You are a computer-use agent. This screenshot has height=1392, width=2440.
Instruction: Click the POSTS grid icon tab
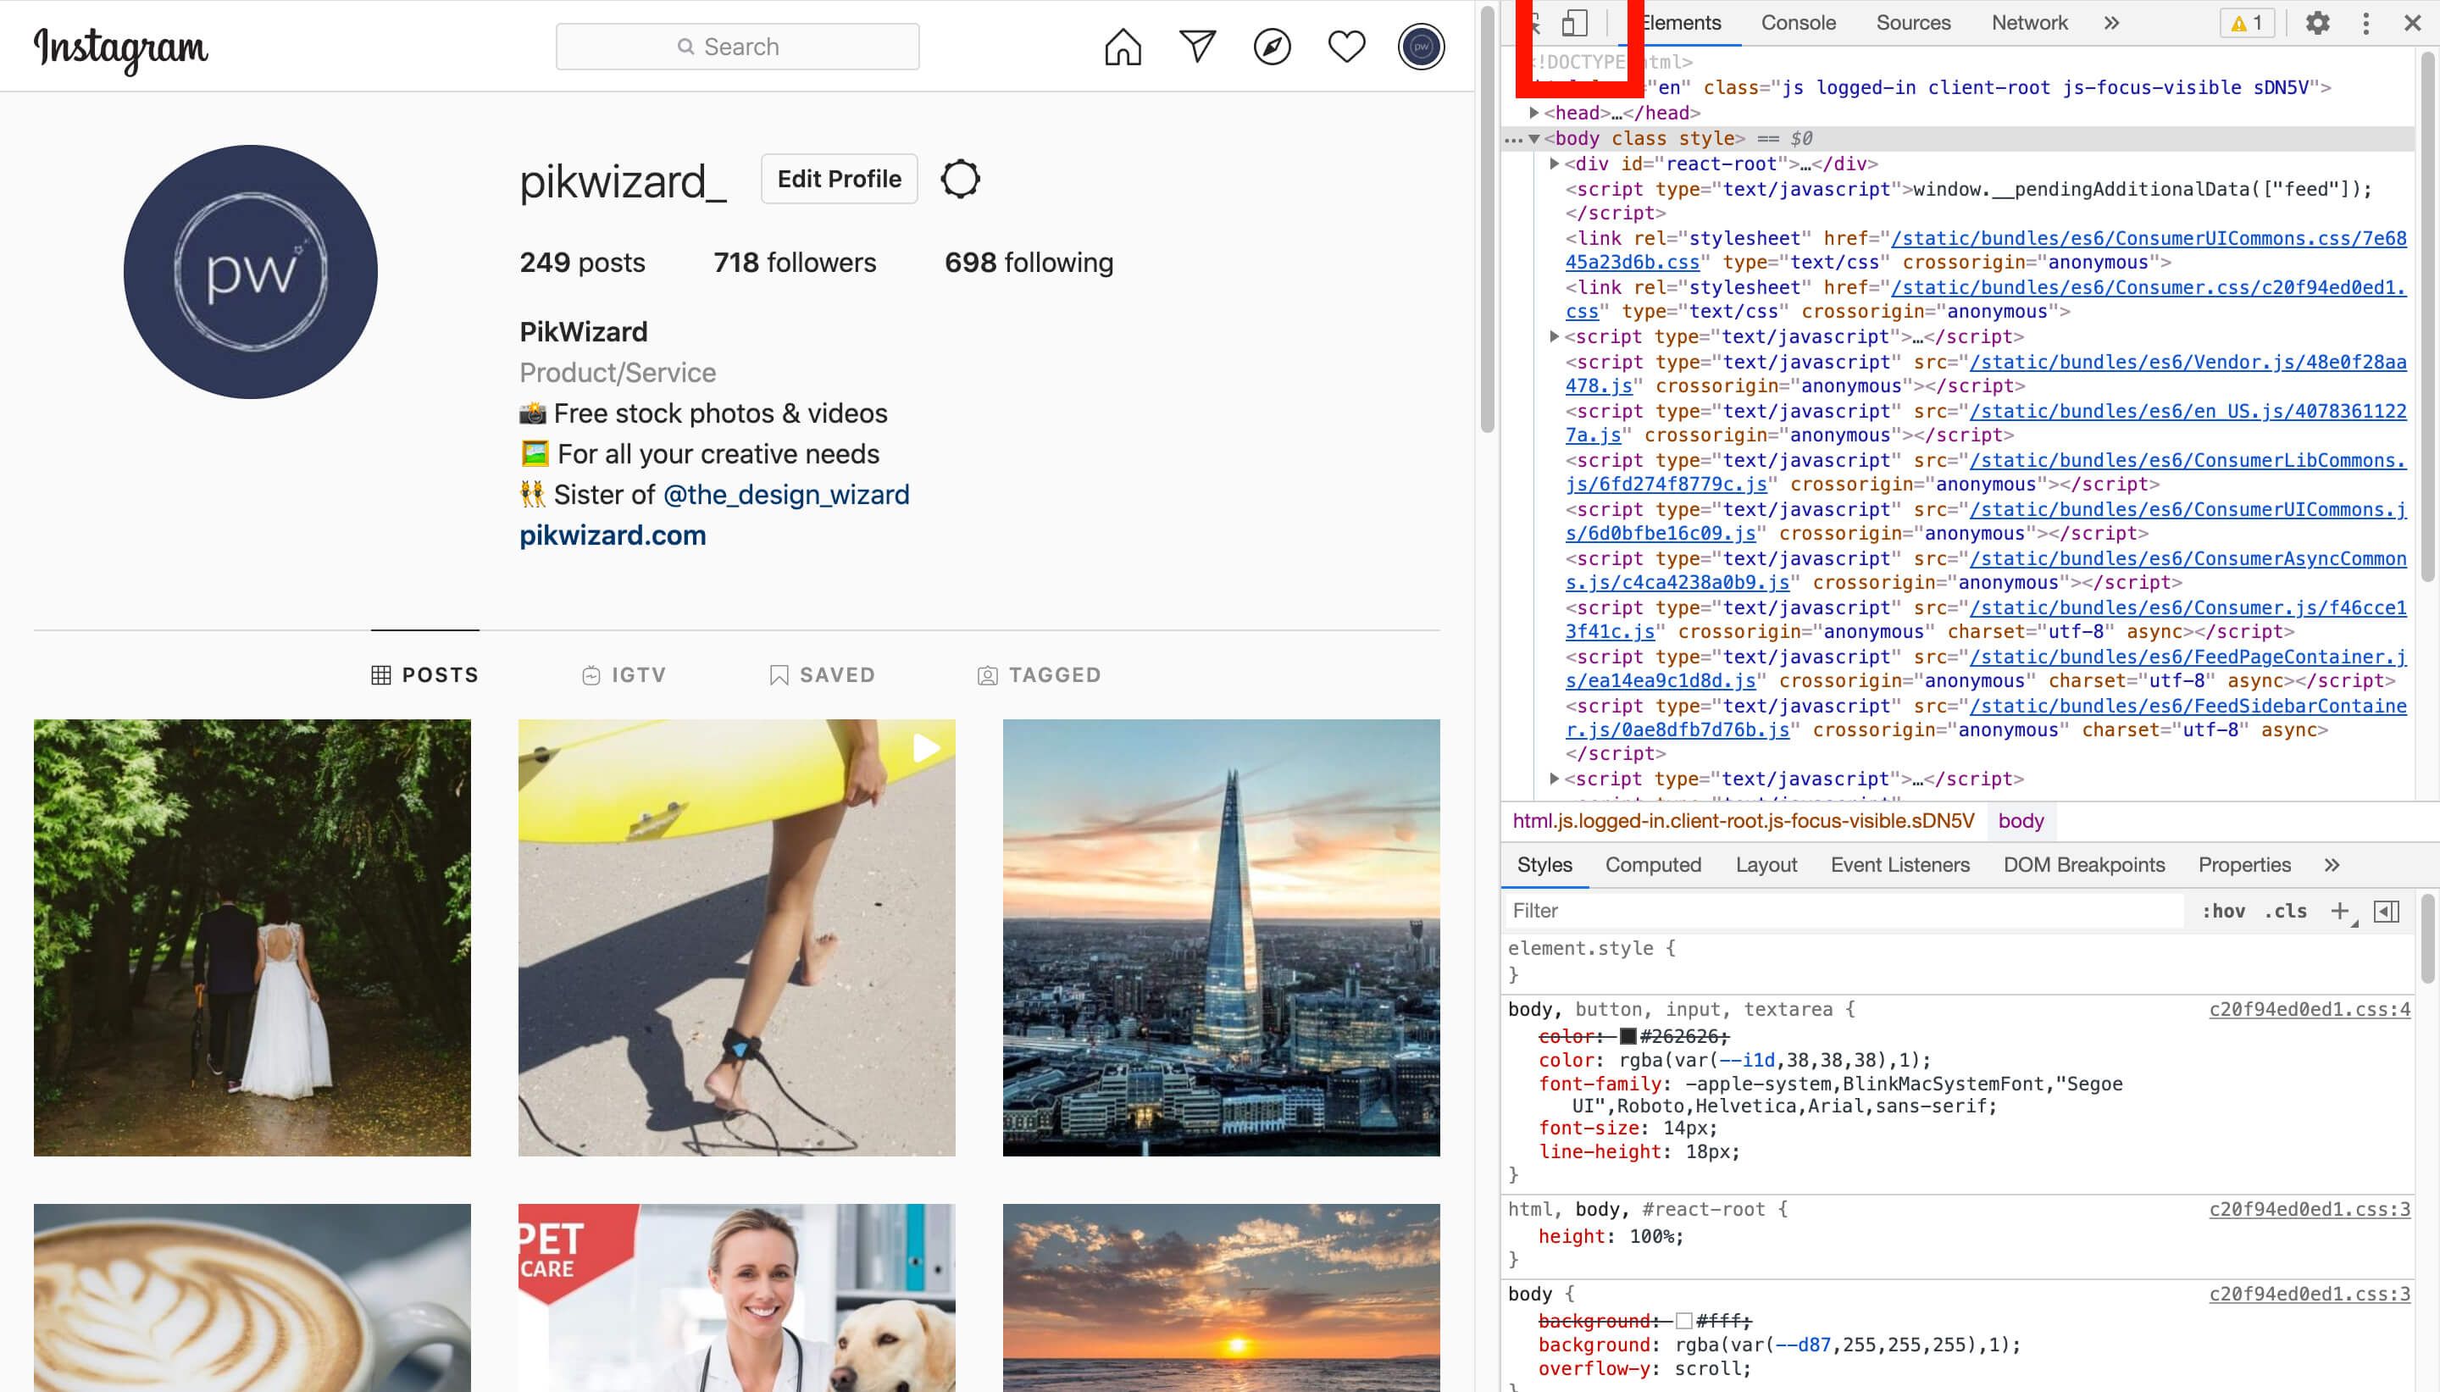tap(424, 675)
